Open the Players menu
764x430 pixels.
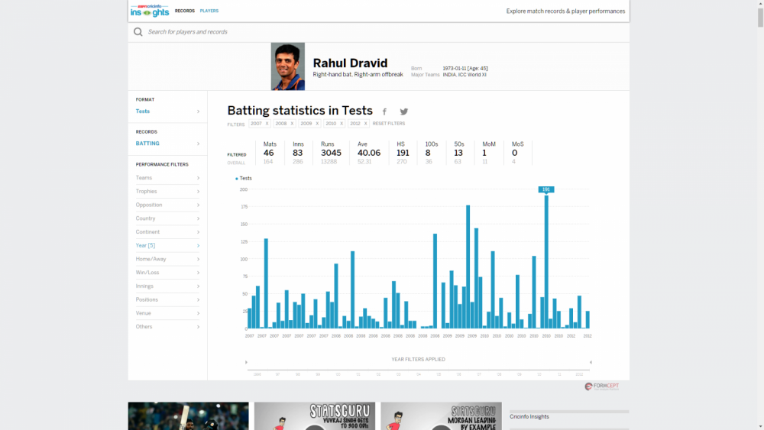click(x=209, y=11)
